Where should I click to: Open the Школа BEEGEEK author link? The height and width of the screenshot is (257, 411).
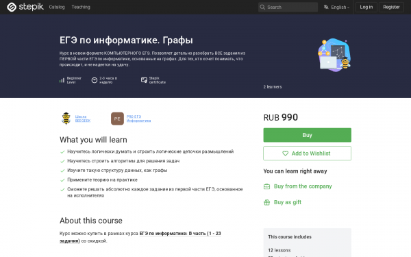[83, 119]
